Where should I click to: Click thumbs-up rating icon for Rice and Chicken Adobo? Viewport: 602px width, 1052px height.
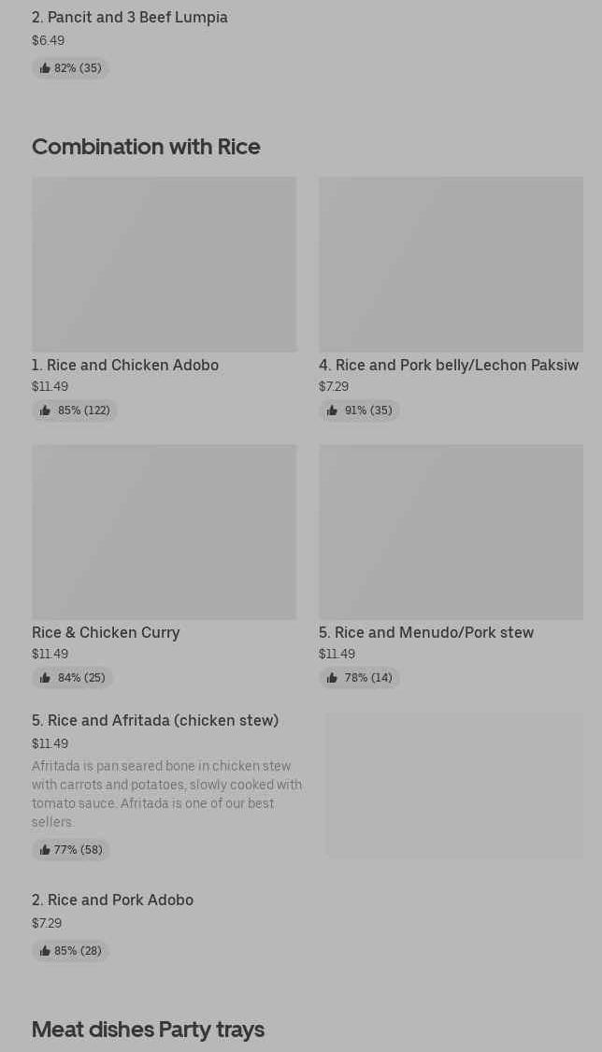pos(45,411)
